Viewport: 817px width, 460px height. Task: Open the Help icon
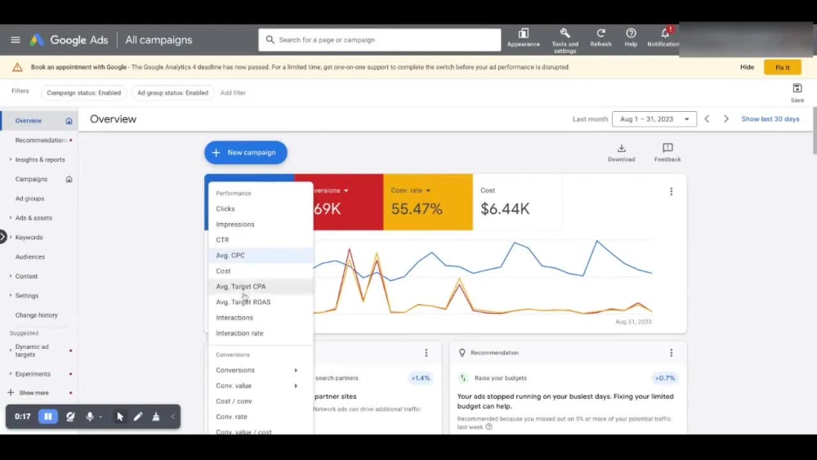click(x=631, y=38)
